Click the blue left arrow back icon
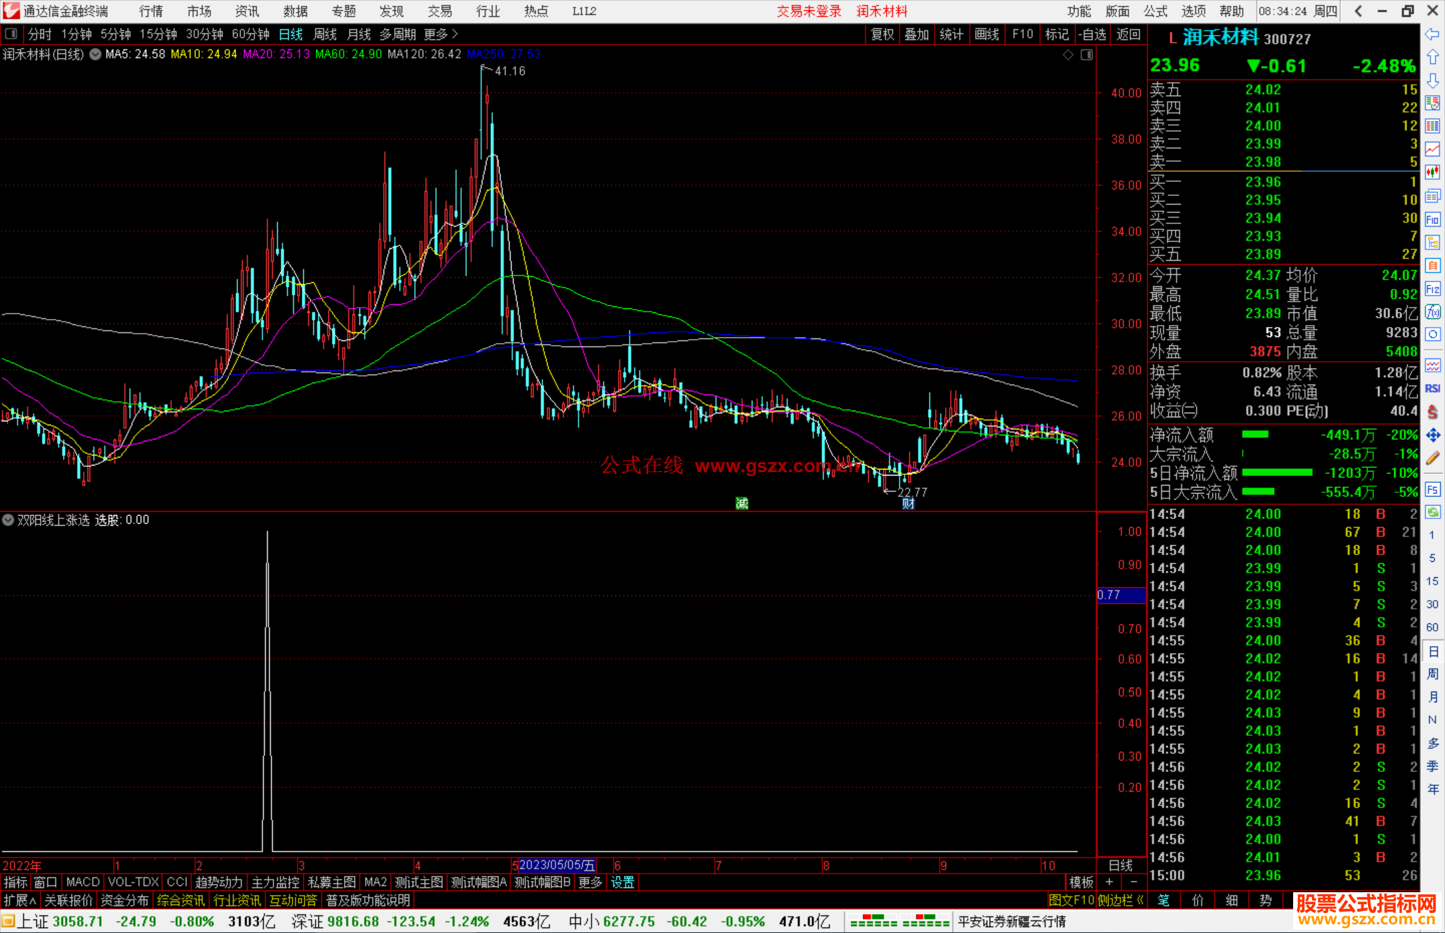Image resolution: width=1445 pixels, height=933 pixels. [1432, 34]
